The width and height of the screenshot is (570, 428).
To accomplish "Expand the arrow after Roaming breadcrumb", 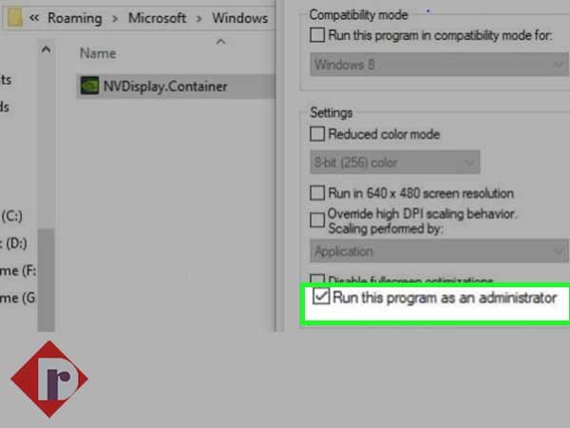I will (115, 18).
